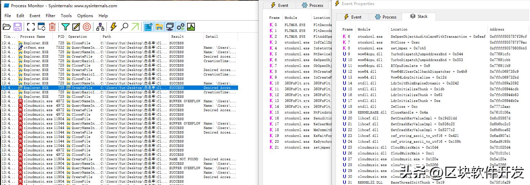Open the Process Tree icon
The width and height of the screenshot is (530, 185).
pyautogui.click(x=100, y=27)
